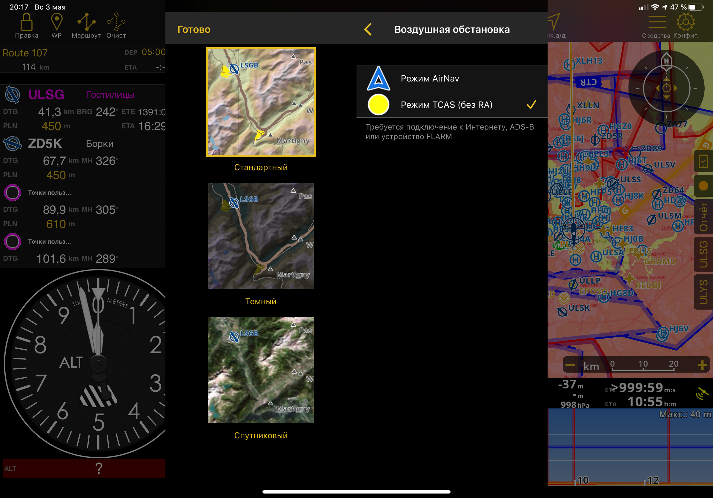Zoom in with the map plus button
The image size is (713, 498).
pyautogui.click(x=702, y=365)
